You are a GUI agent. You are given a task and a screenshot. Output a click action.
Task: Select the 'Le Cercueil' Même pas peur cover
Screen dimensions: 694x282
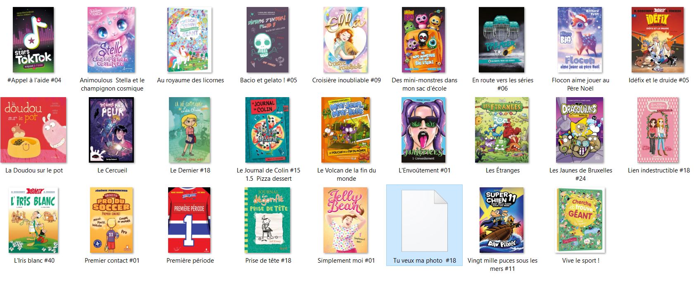point(112,130)
